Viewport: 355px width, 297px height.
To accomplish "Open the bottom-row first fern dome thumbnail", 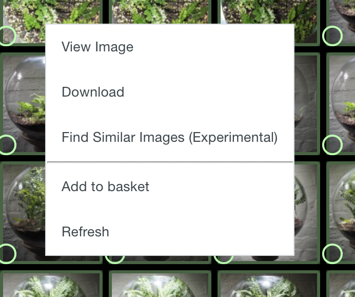I will 51,284.
